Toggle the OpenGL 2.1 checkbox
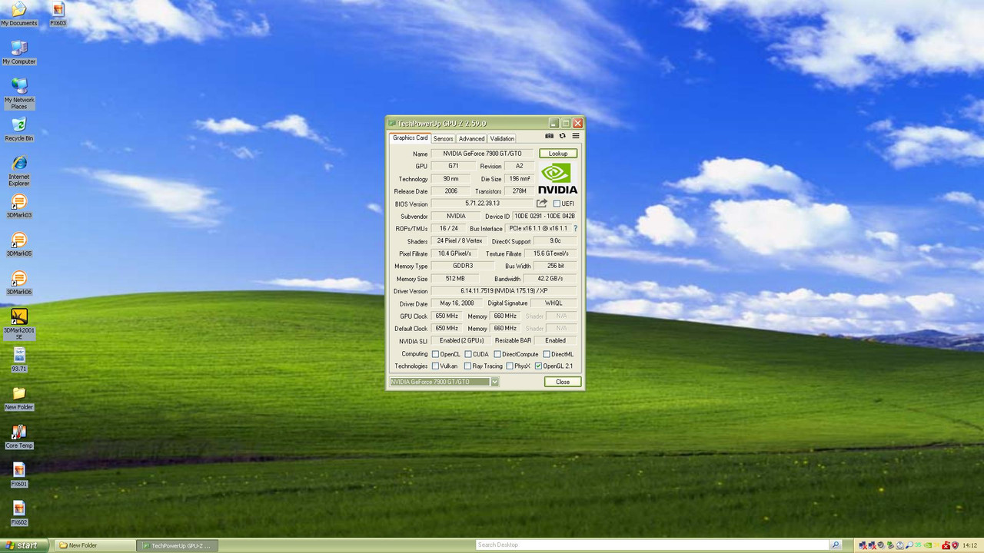Screen dimensions: 984x553 [x=538, y=366]
